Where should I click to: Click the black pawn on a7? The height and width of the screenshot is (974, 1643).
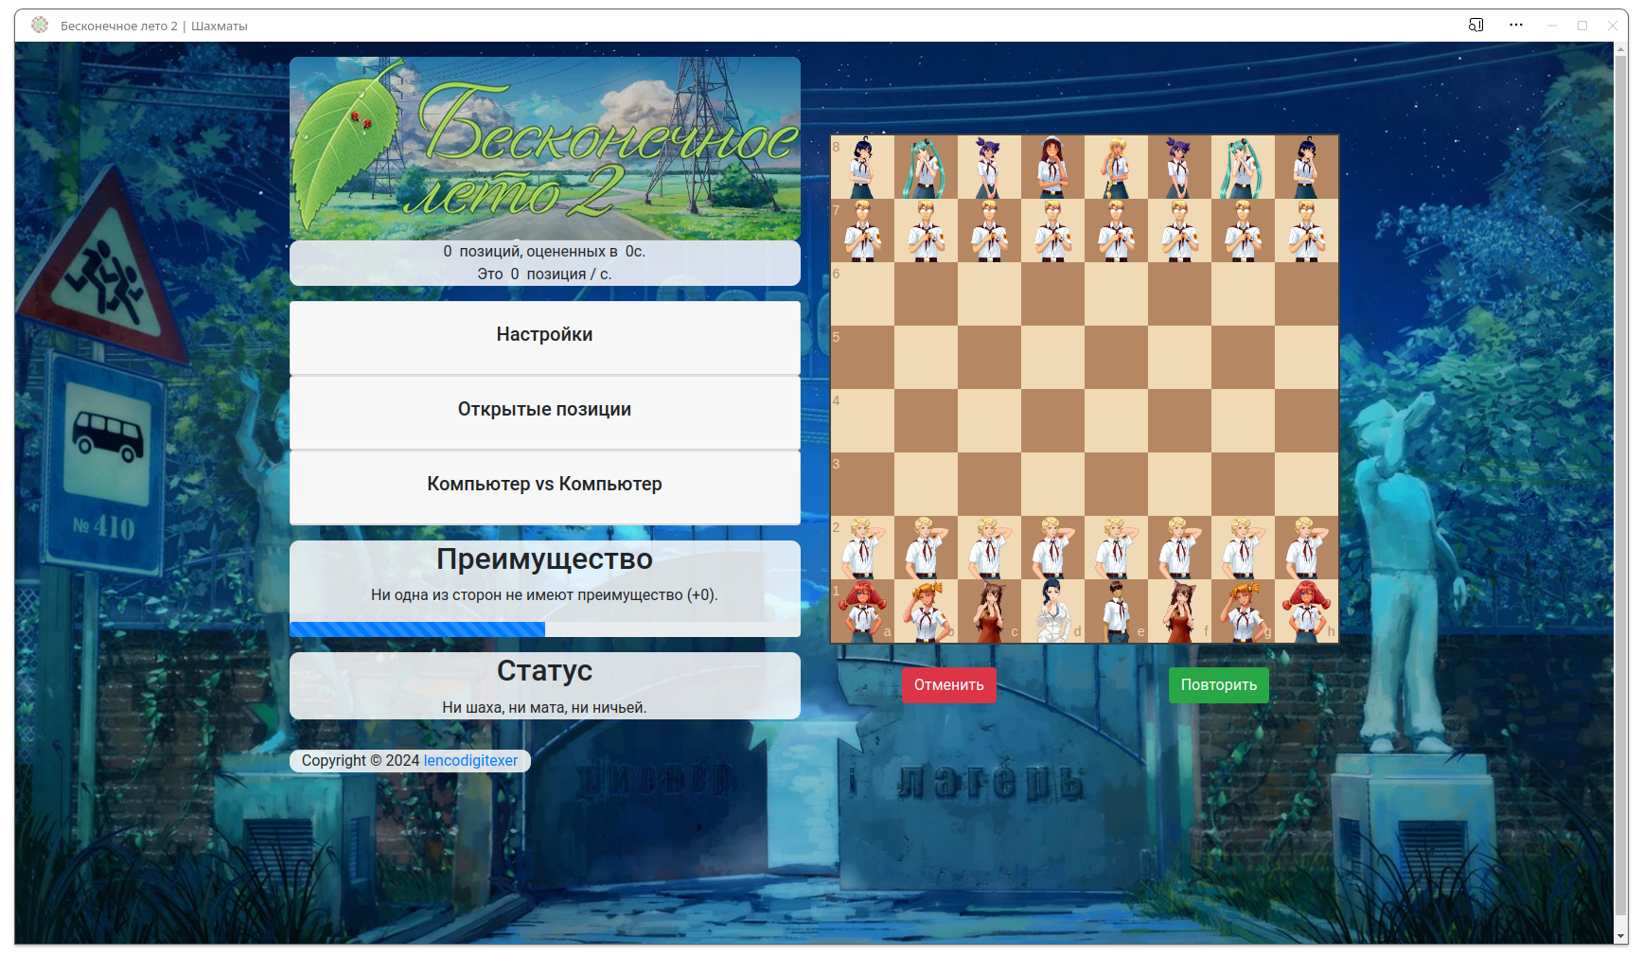(862, 230)
